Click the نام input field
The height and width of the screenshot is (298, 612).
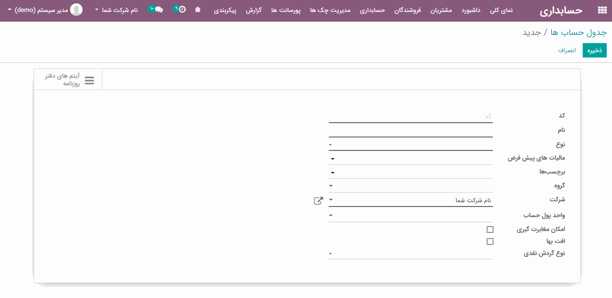click(411, 130)
